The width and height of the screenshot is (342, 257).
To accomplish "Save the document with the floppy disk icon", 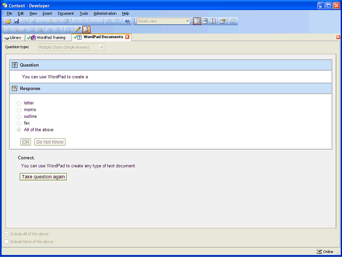I will pos(17,21).
